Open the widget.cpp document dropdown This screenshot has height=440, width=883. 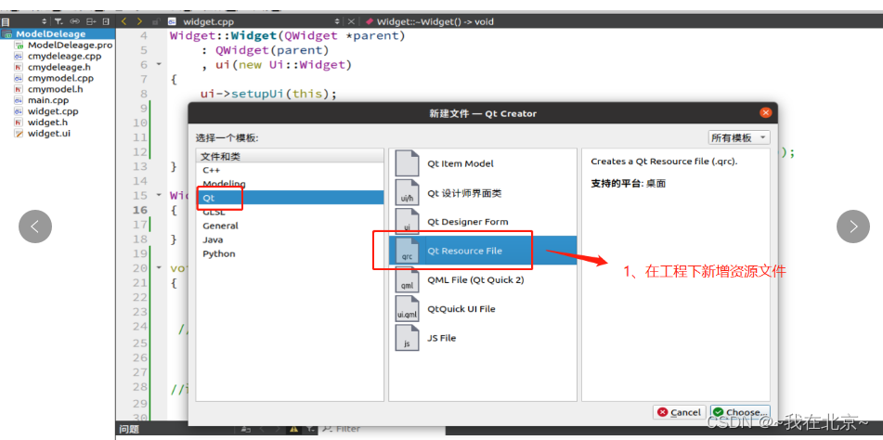tap(337, 21)
